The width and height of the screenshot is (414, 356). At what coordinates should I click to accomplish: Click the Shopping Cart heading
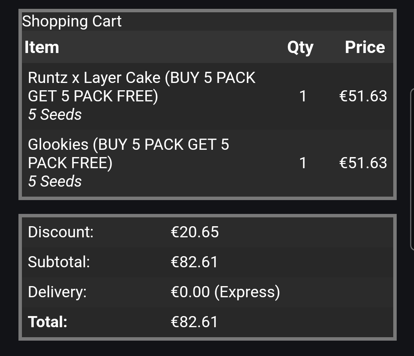click(71, 22)
